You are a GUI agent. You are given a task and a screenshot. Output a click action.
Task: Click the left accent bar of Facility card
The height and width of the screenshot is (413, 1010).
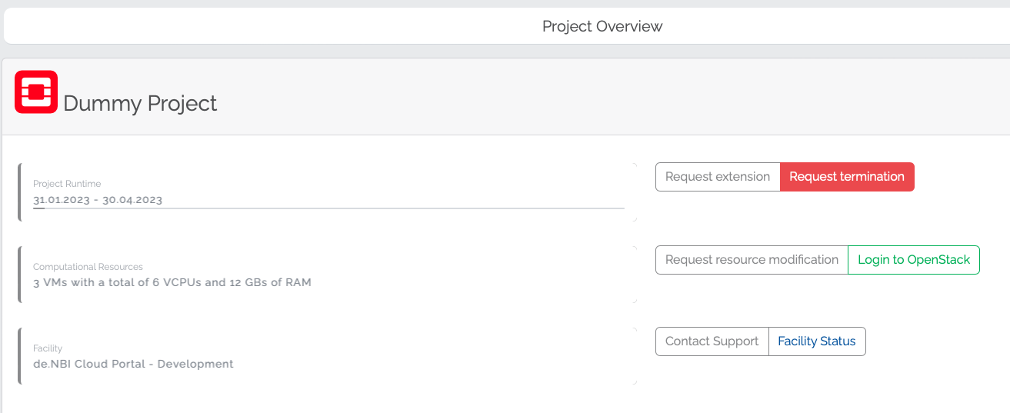(19, 356)
